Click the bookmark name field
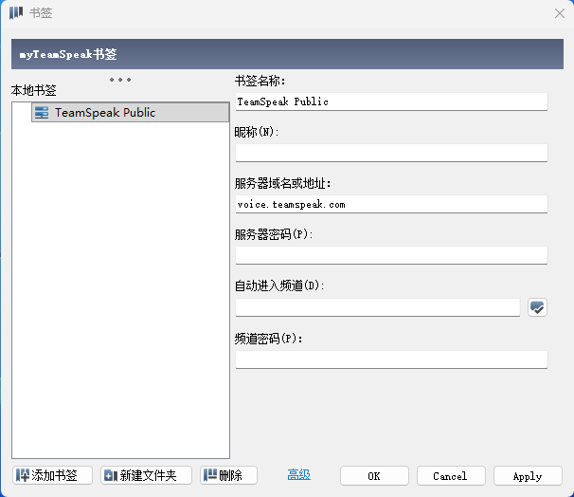The image size is (574, 497). pyautogui.click(x=391, y=101)
